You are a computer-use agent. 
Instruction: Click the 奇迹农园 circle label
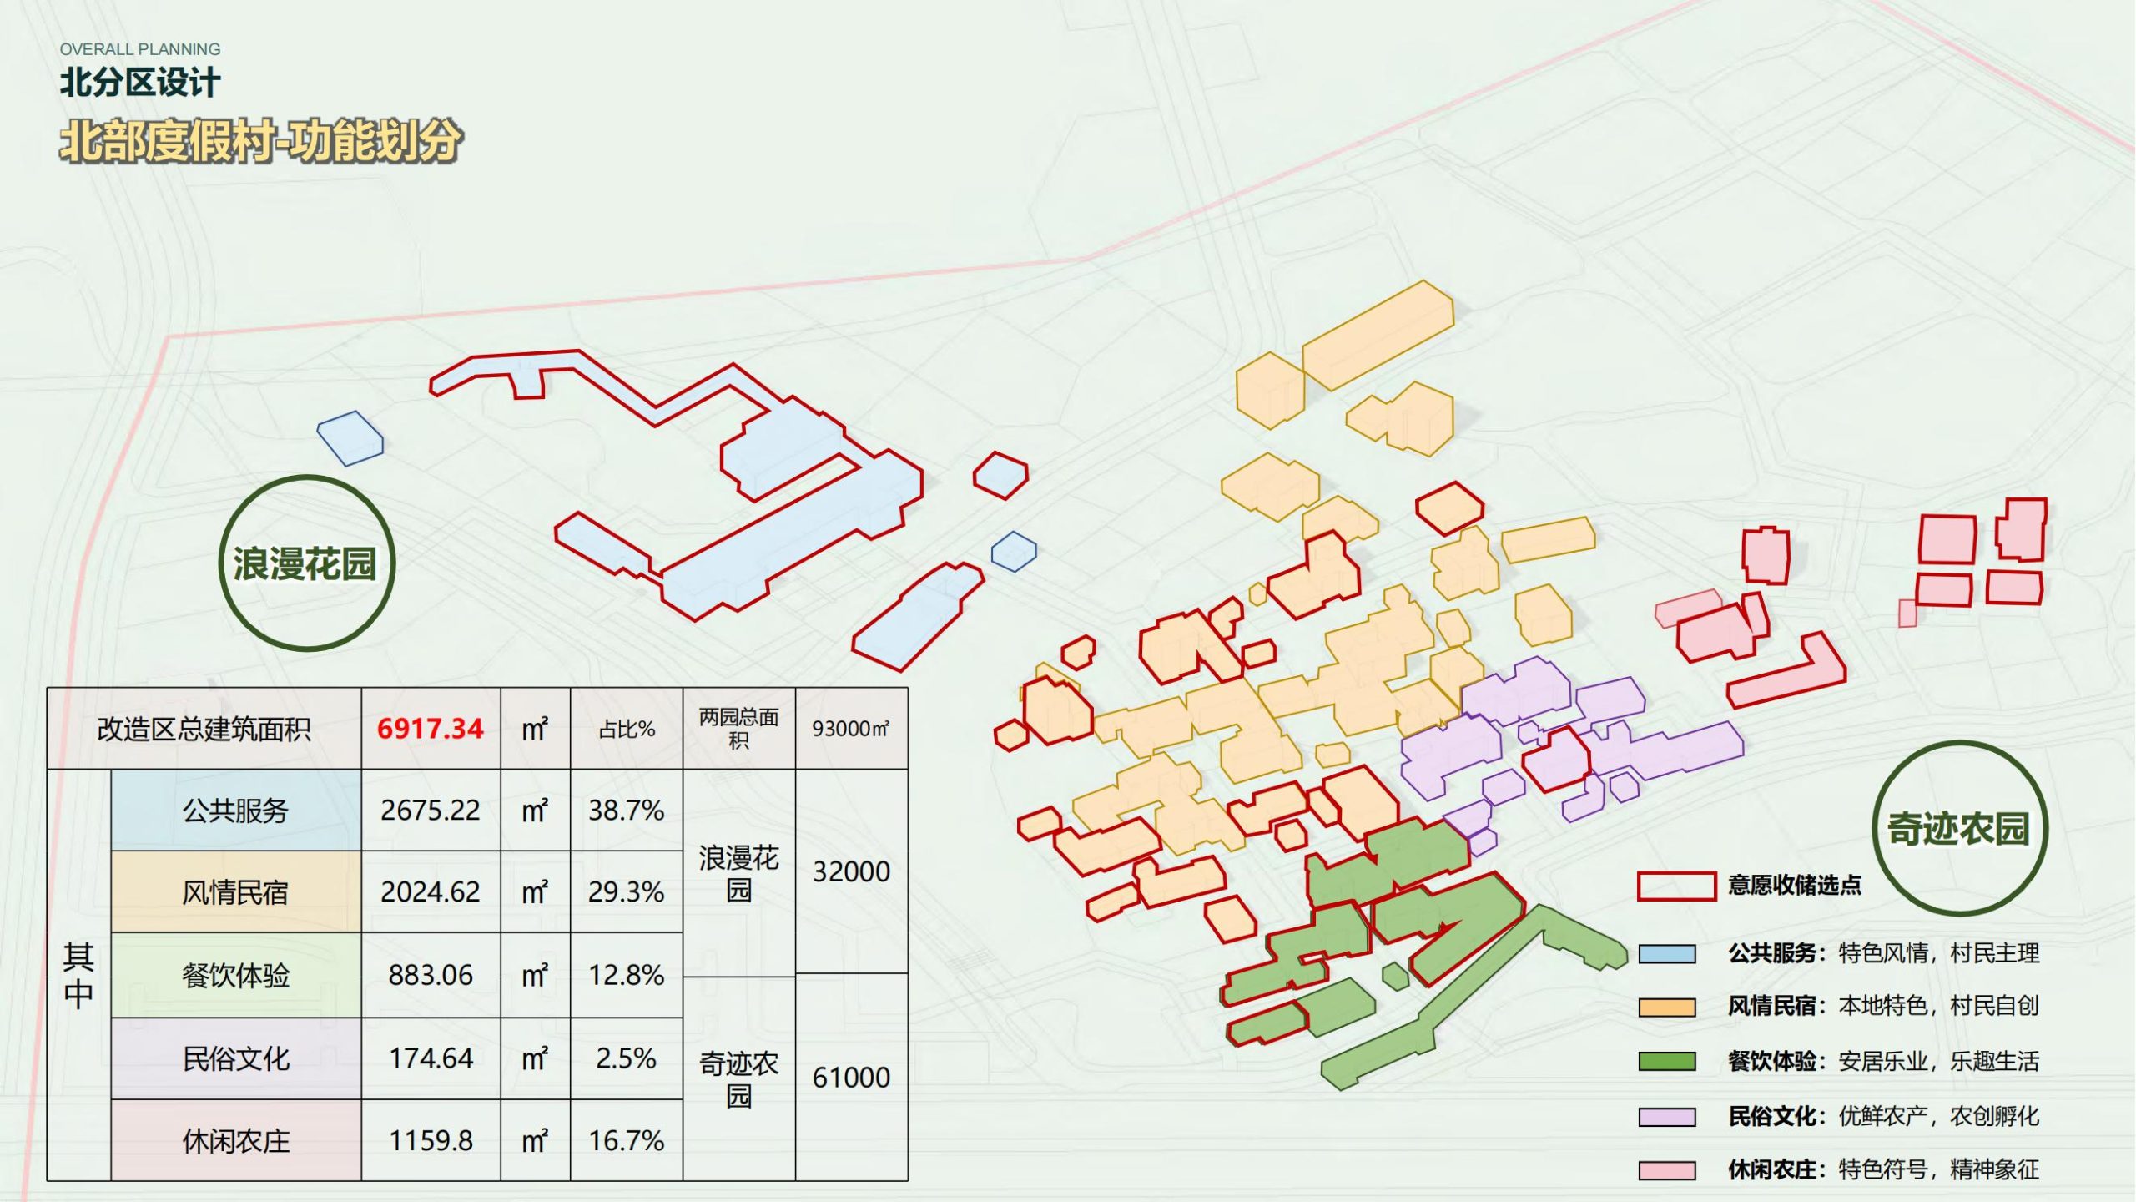coord(1959,828)
